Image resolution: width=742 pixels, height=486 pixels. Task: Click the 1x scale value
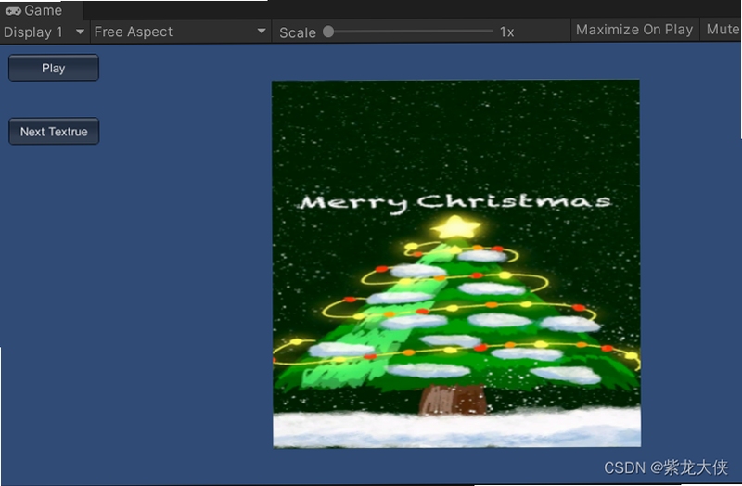[x=506, y=32]
